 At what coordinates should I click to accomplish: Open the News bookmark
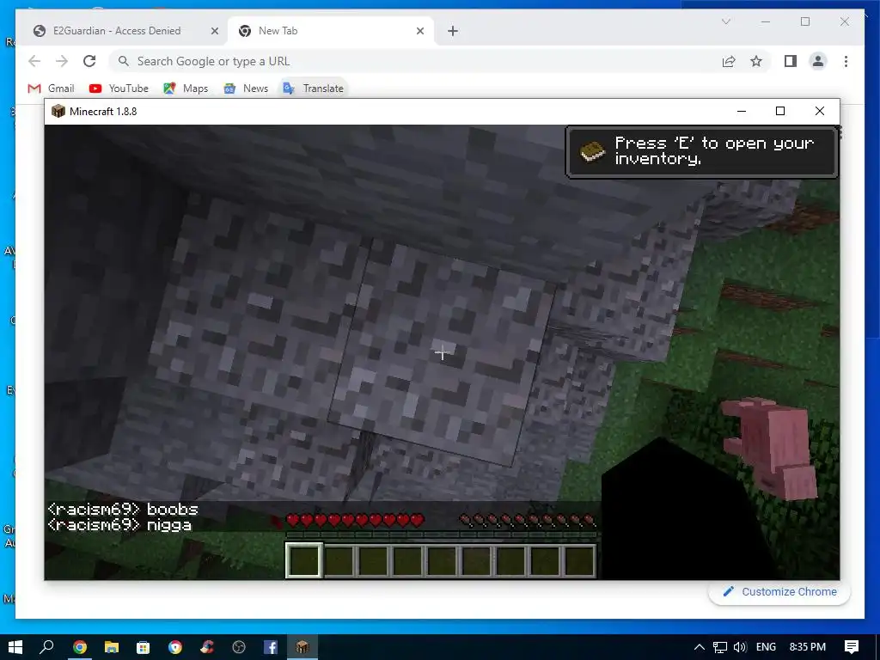246,89
